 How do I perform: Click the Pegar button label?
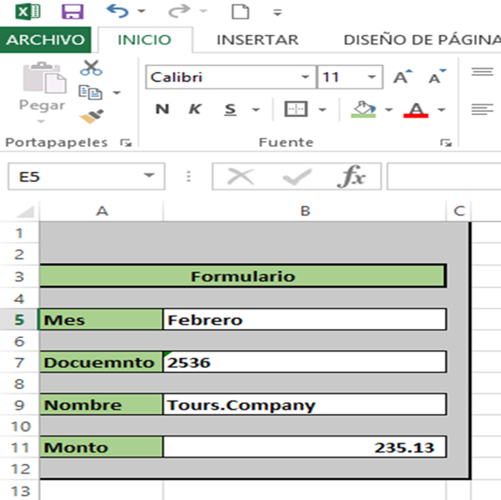(42, 106)
